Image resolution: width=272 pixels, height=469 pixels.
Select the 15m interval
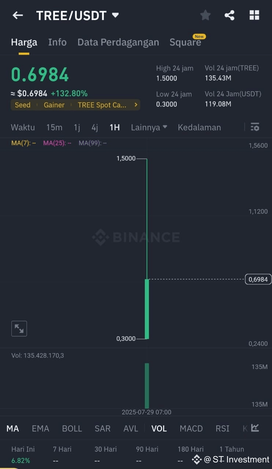click(54, 127)
